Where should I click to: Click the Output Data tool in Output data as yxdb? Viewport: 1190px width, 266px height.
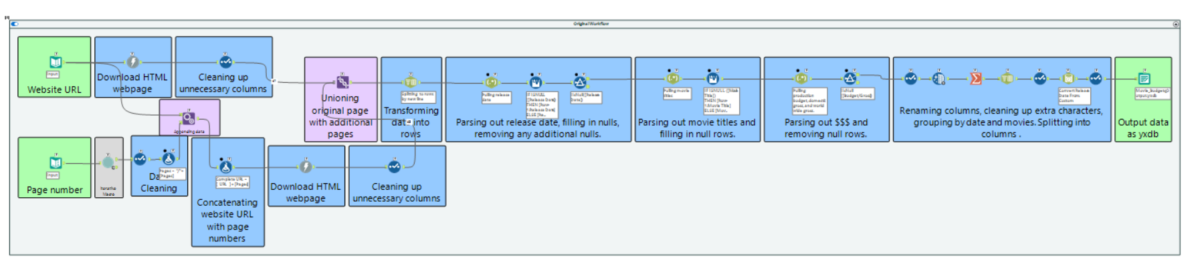pyautogui.click(x=1145, y=78)
